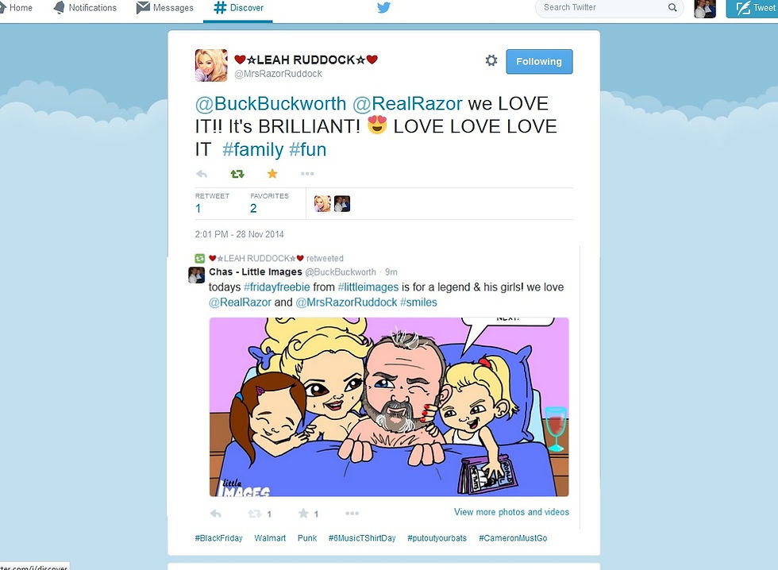
Task: Open View more photos and videos link
Action: coord(511,512)
